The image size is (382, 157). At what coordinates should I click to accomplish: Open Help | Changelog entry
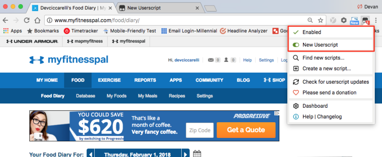(331, 117)
